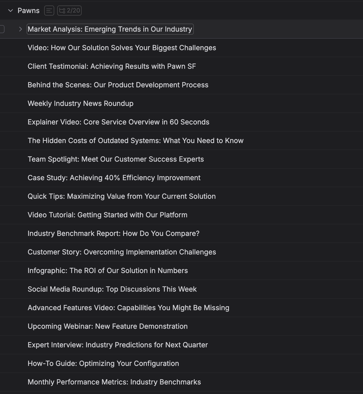Screen dimensions: 363x394
Task: Select Upcoming Webinar: New Feature Demonstration
Action: [x=108, y=326]
